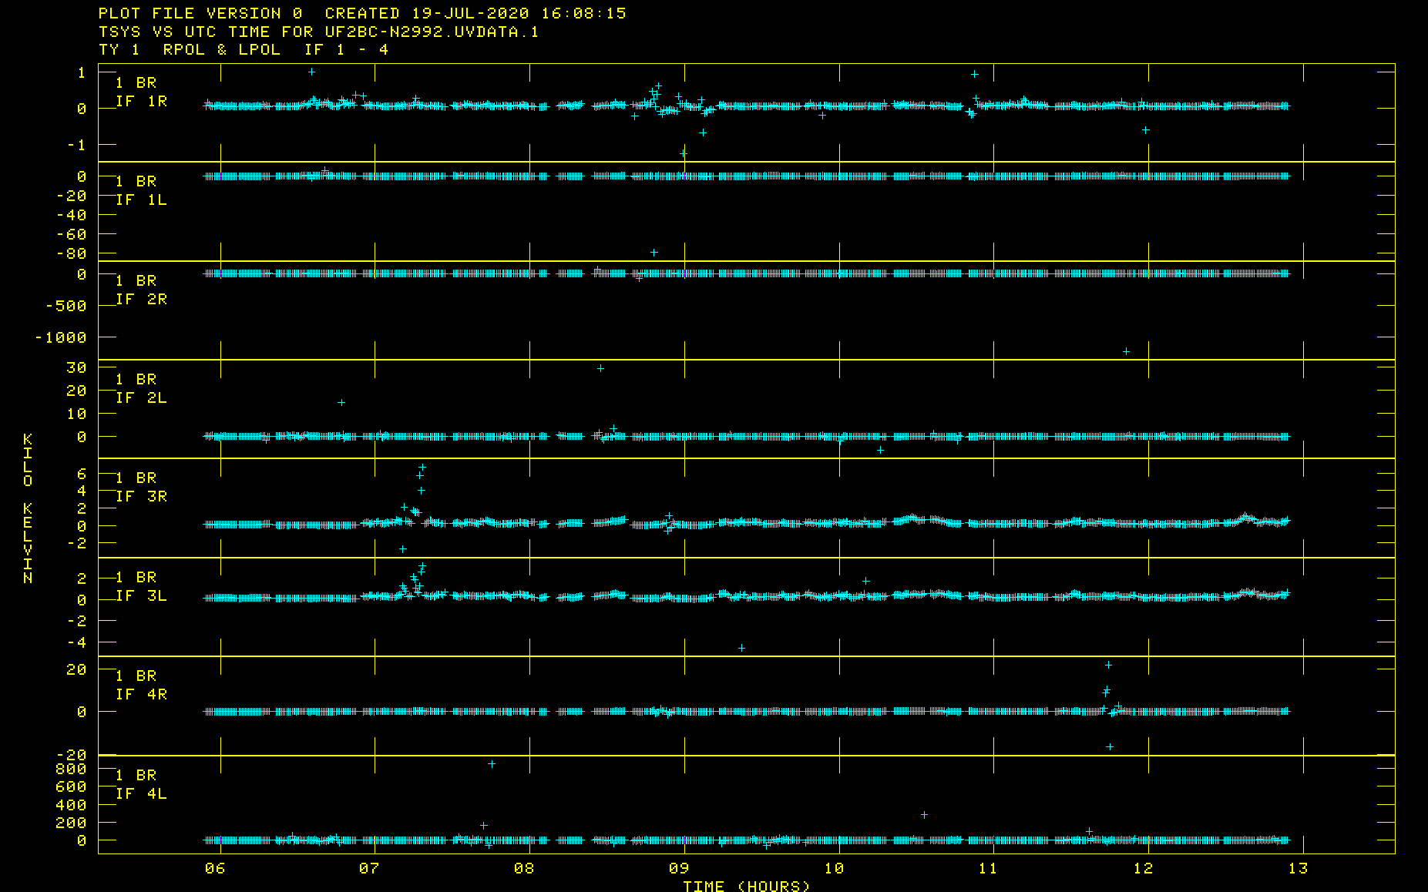
Task: Select the IF 2R panel label
Action: pyautogui.click(x=141, y=299)
